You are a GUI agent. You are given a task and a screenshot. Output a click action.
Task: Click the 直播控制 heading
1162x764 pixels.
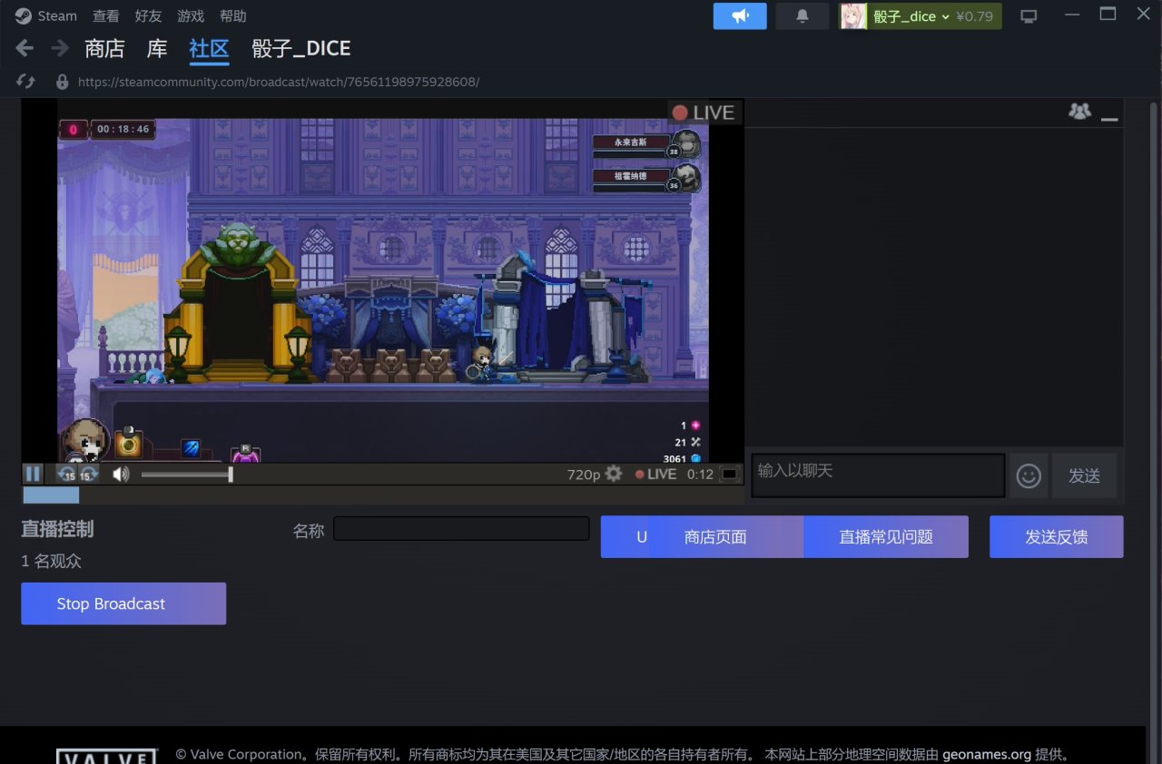coord(57,529)
